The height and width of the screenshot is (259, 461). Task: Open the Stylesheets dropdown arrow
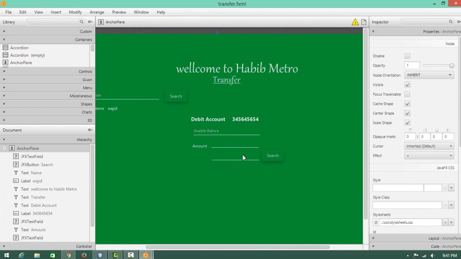[x=451, y=223]
